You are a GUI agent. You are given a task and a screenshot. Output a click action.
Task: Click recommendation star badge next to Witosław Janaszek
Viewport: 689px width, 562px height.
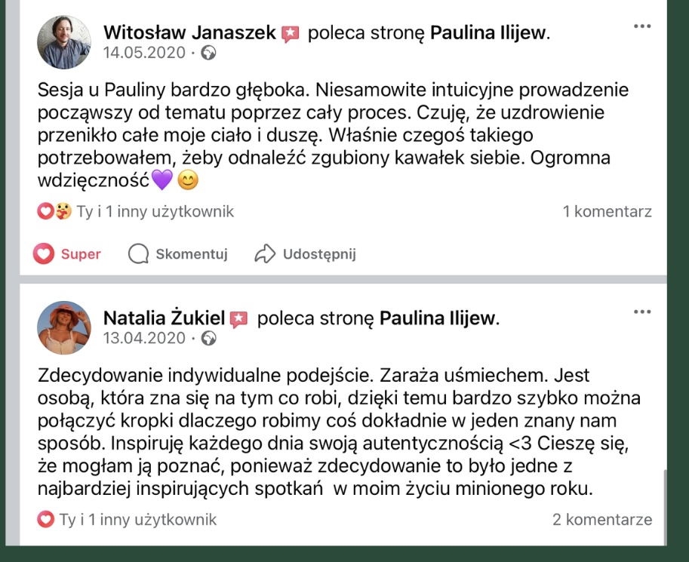(x=291, y=34)
